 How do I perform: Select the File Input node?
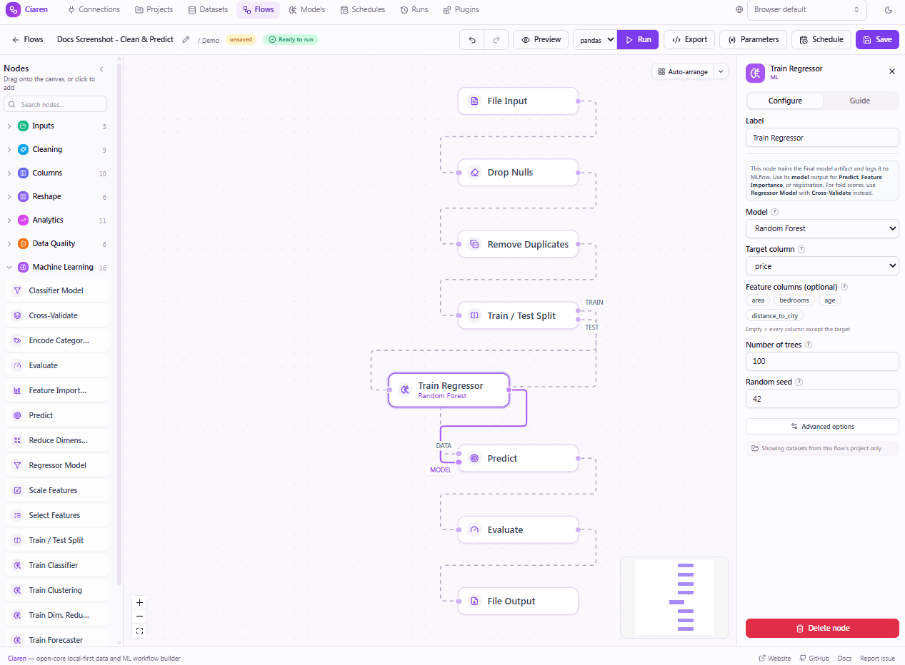click(518, 101)
